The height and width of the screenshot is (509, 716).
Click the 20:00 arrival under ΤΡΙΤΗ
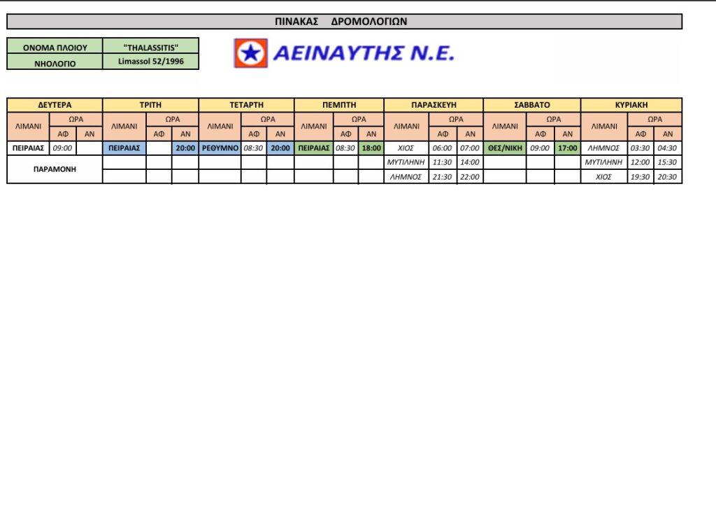[185, 148]
